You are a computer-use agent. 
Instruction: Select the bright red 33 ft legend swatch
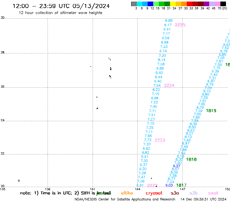click(x=189, y=4)
